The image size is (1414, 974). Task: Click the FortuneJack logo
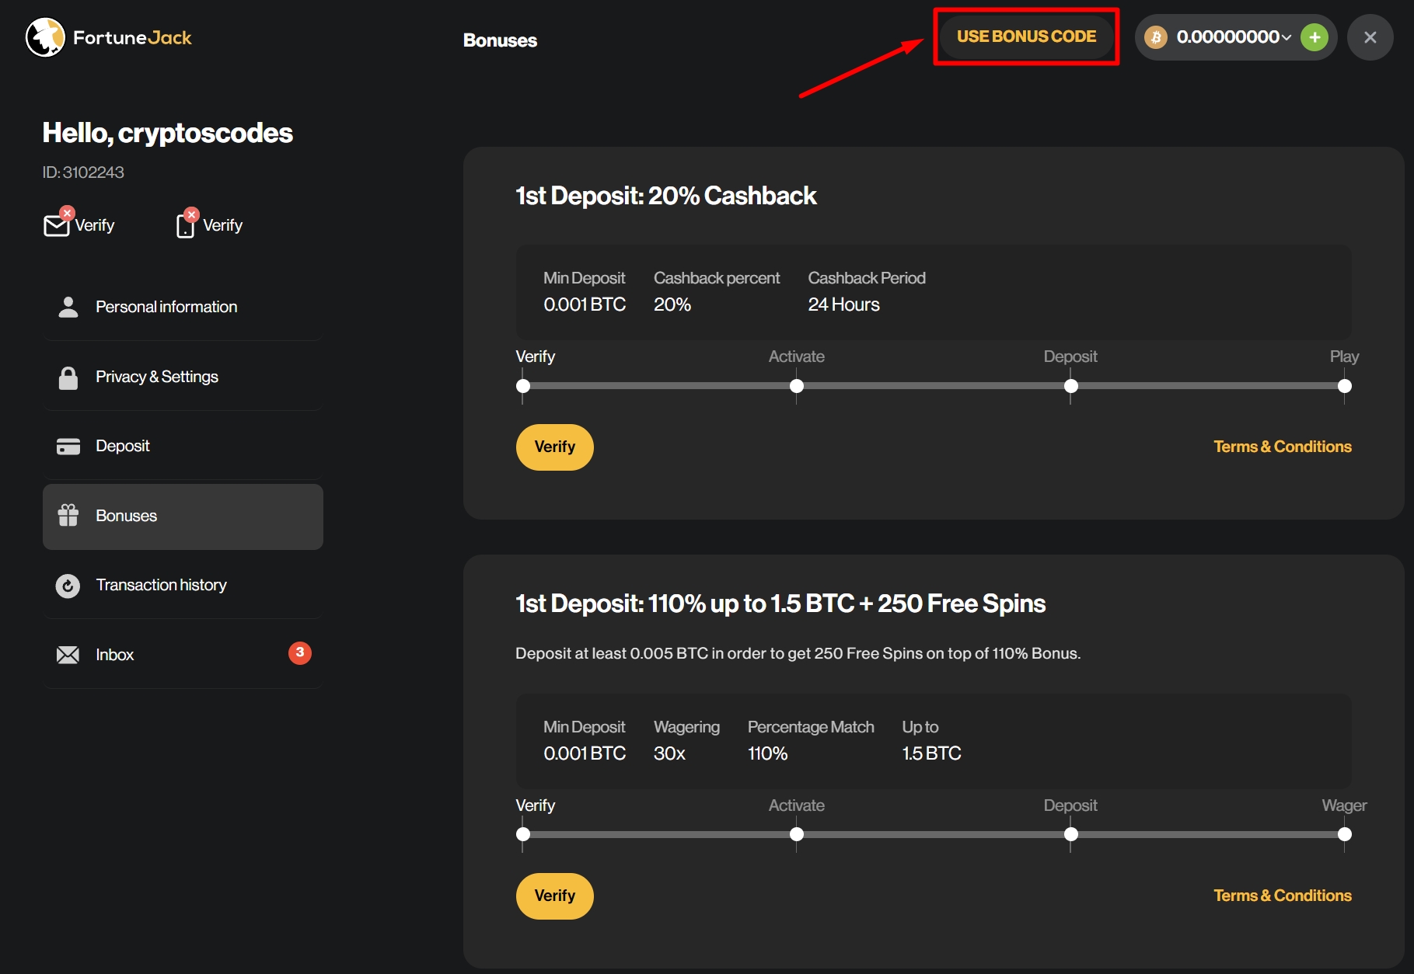[109, 37]
